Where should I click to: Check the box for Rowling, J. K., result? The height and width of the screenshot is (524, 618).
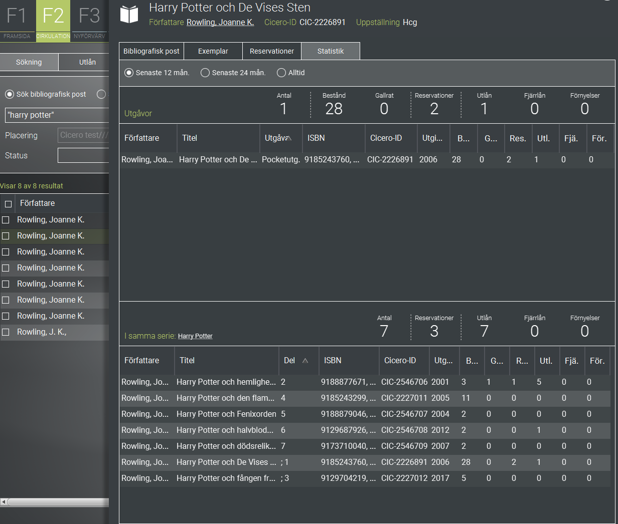point(6,332)
